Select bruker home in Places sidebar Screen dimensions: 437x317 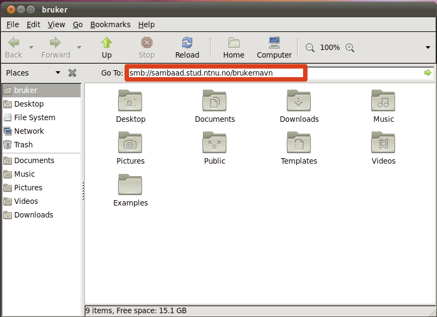pyautogui.click(x=41, y=90)
